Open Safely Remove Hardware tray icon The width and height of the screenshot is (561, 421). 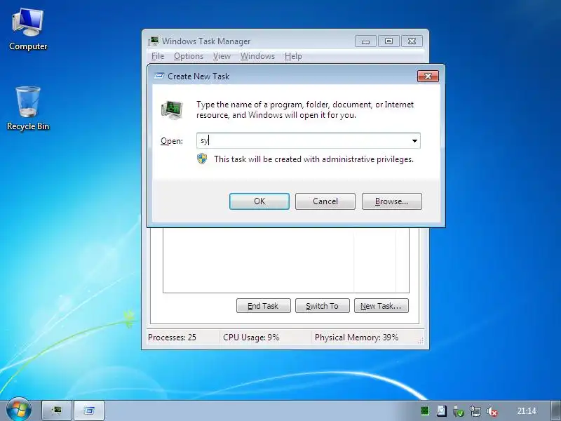coord(459,411)
